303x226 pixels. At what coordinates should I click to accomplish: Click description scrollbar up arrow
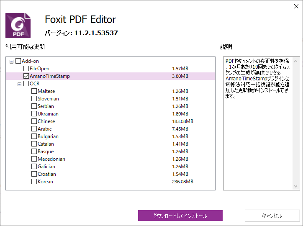295,61
